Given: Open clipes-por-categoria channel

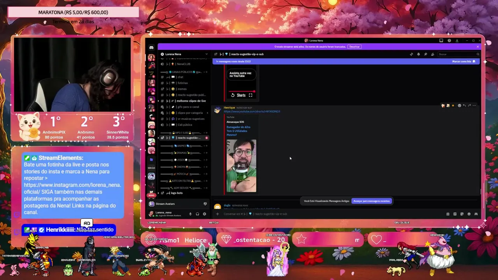Looking at the screenshot, I should tap(184, 113).
